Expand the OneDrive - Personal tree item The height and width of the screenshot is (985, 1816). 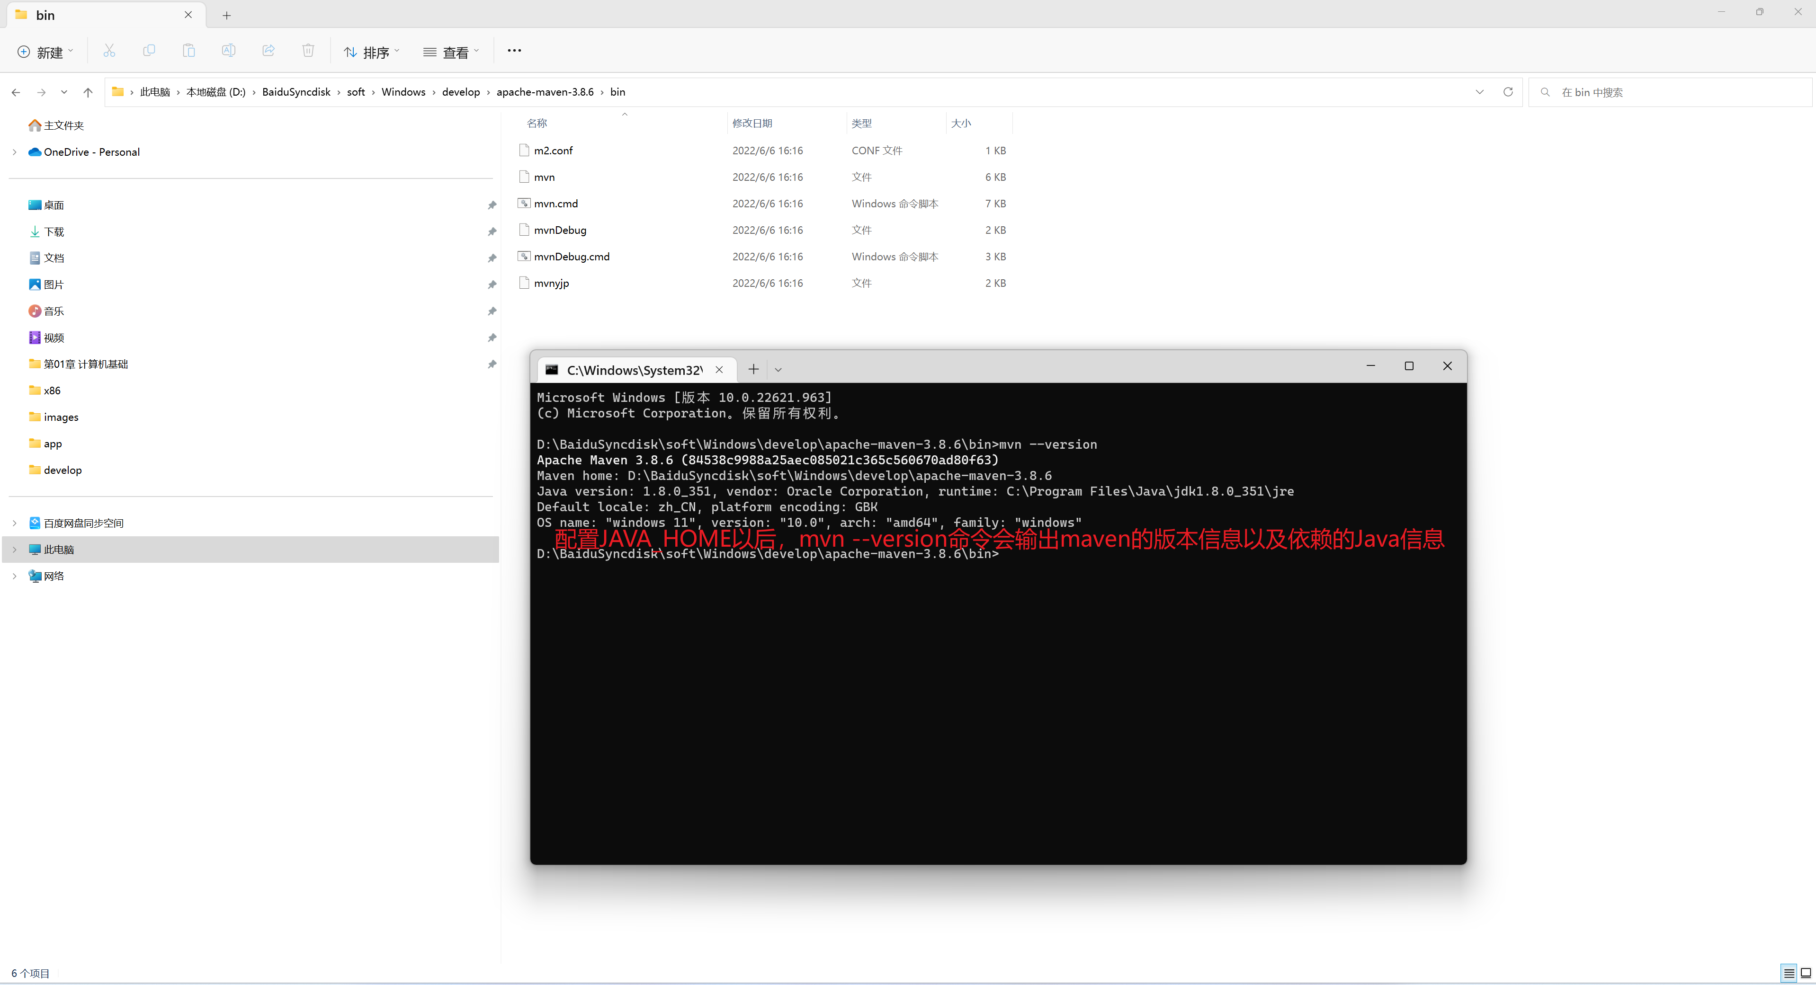pyautogui.click(x=13, y=151)
